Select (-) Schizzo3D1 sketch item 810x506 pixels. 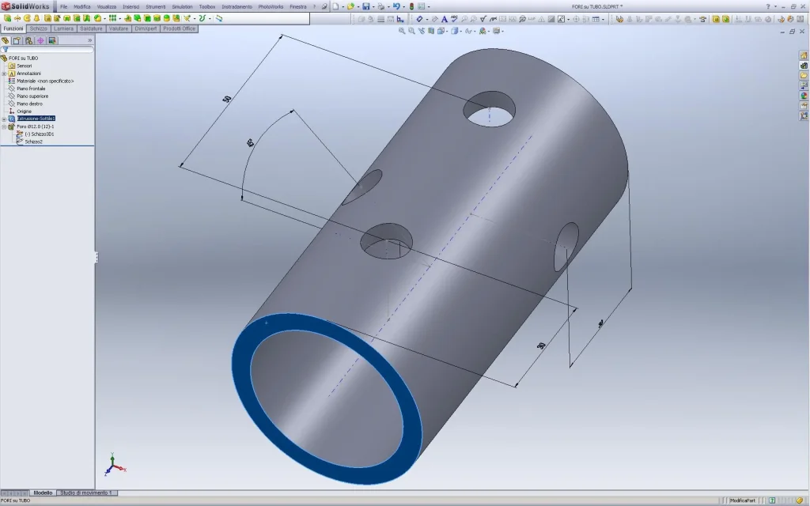click(39, 134)
